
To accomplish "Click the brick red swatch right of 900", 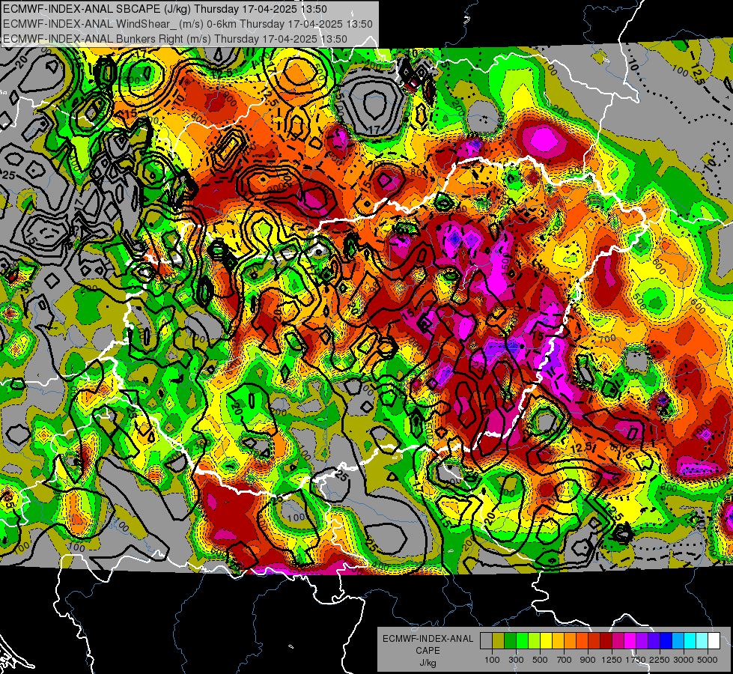I will point(594,640).
